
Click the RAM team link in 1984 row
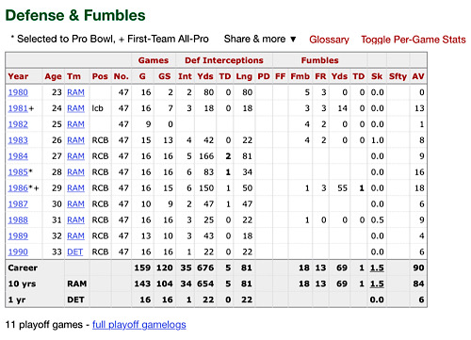pos(75,156)
